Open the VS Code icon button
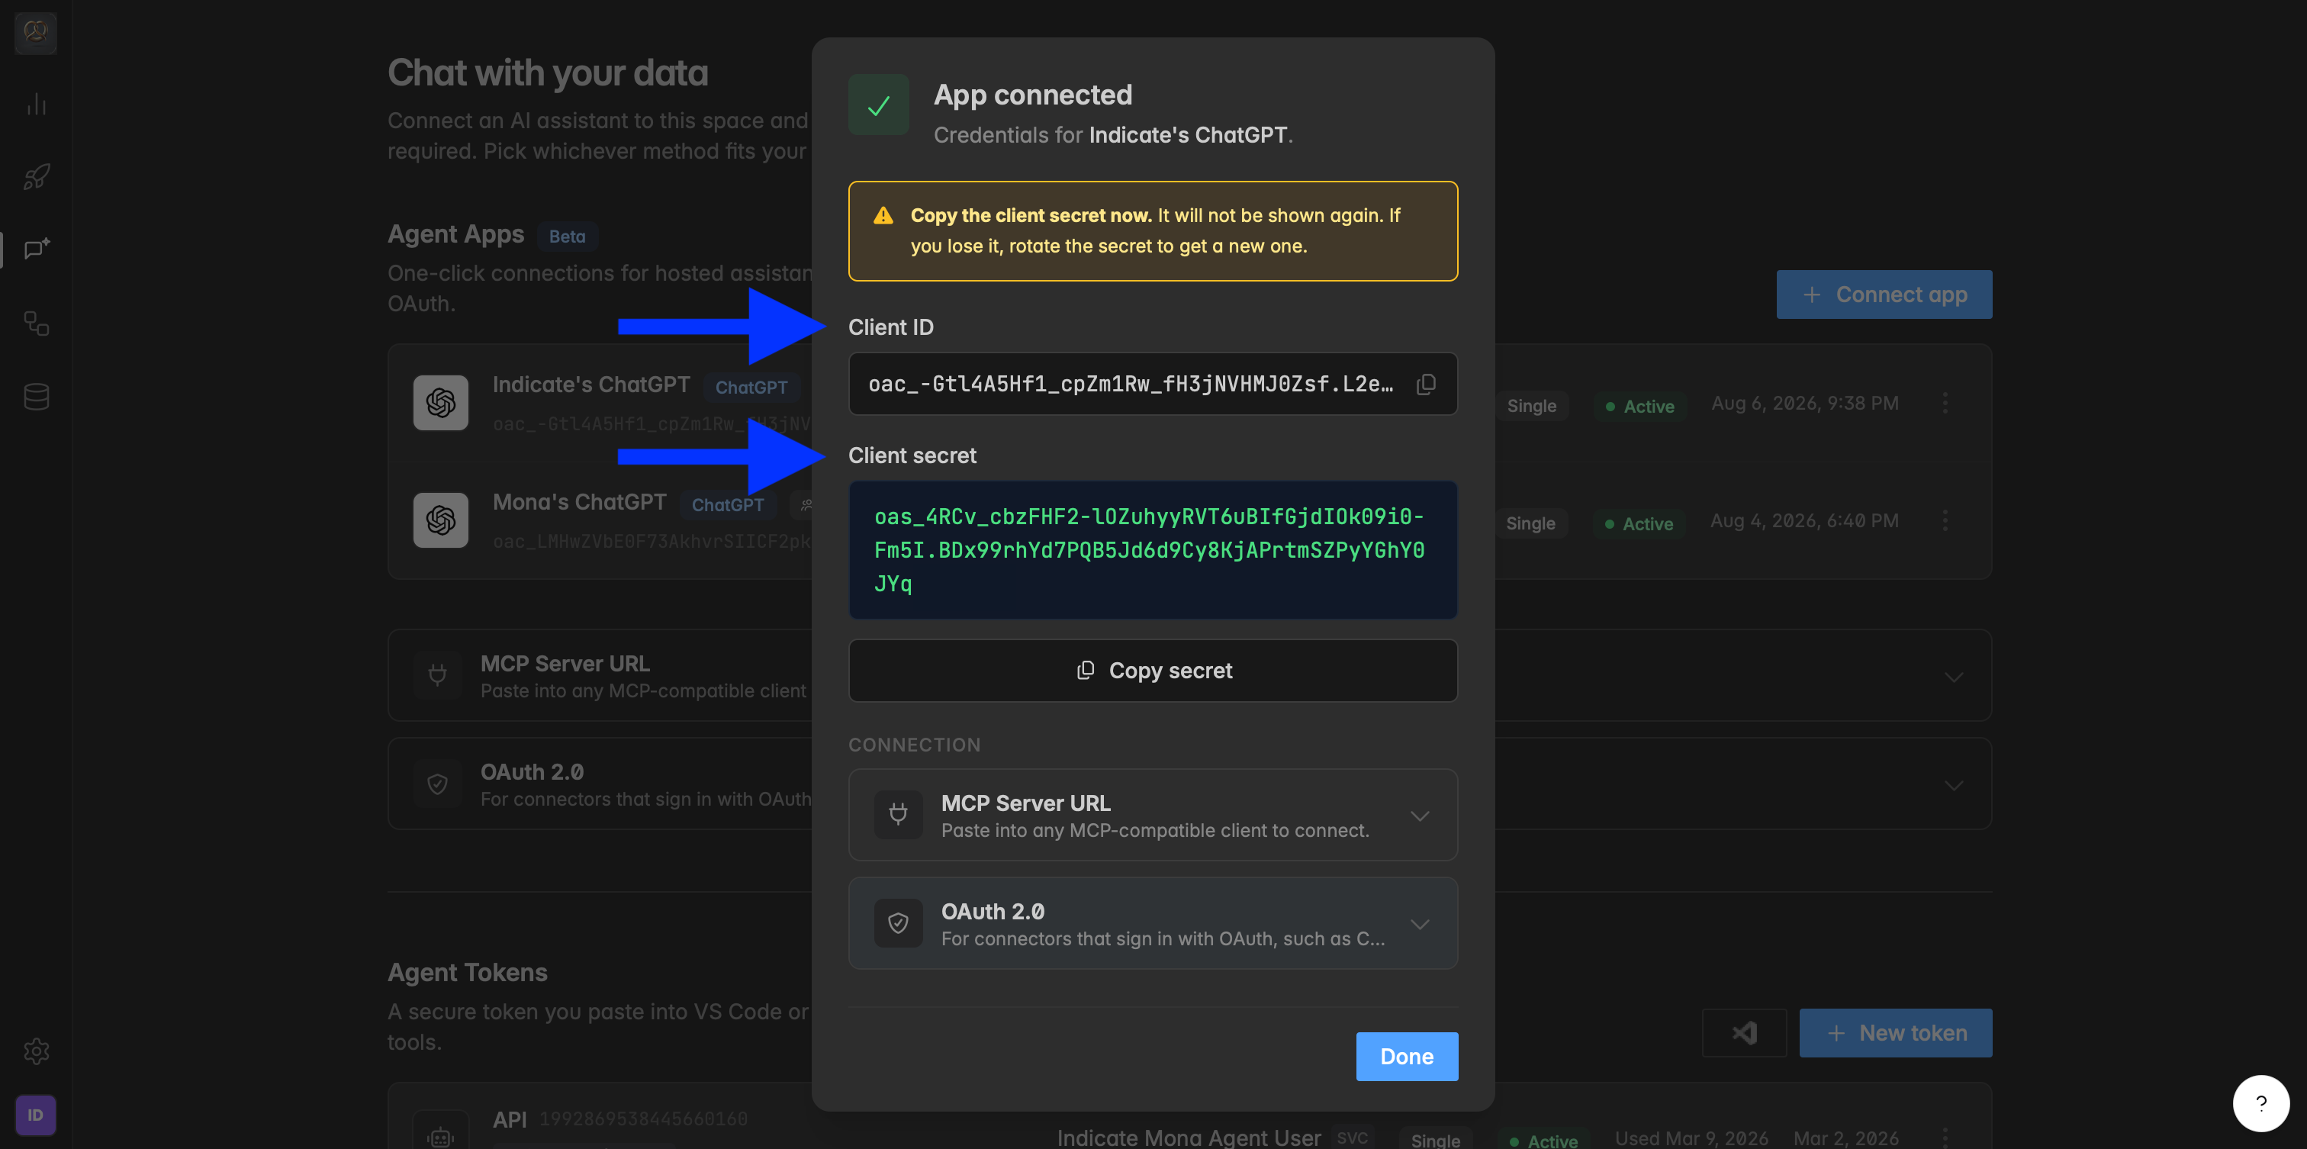The image size is (2307, 1149). click(1744, 1034)
